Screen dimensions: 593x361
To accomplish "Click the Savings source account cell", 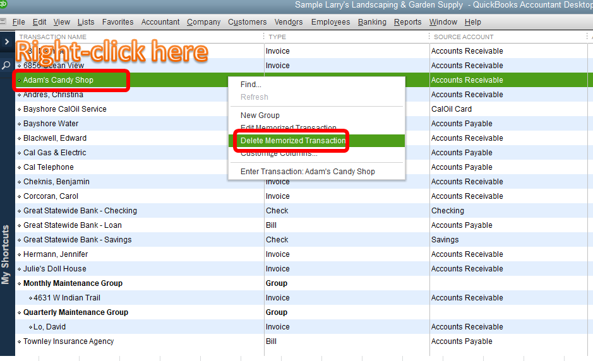I will pos(445,240).
